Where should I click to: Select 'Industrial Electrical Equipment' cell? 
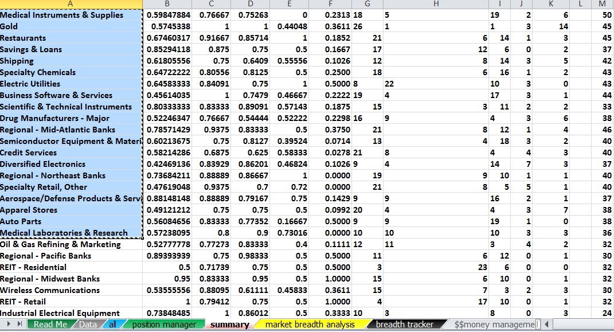(x=71, y=313)
